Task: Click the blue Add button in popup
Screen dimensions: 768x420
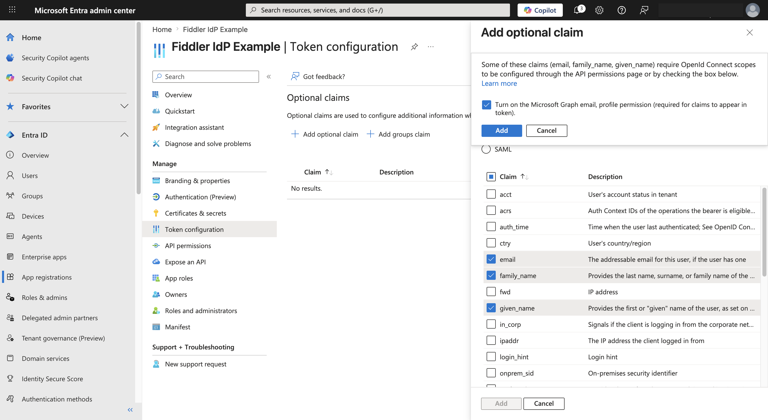Action: 502,131
